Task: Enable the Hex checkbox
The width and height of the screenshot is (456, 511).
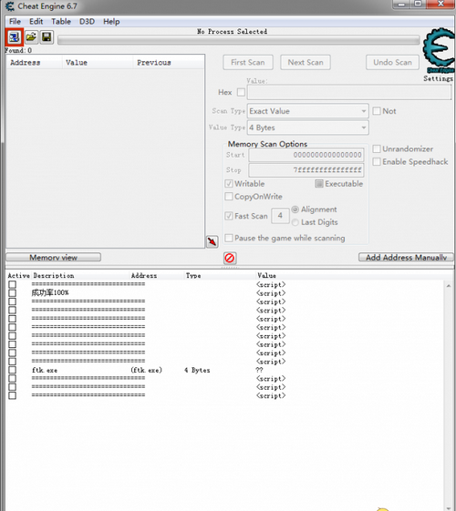Action: point(241,92)
